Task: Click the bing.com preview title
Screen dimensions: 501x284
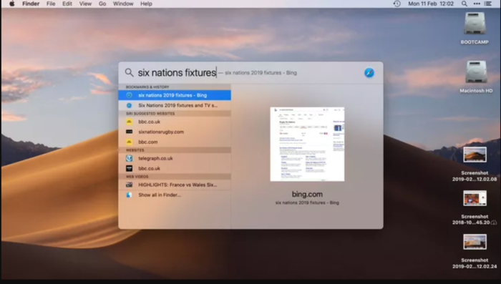Action: coord(307,195)
